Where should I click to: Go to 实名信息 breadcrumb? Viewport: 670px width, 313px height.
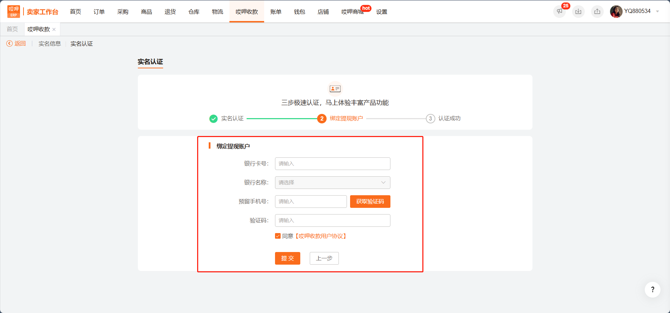[x=50, y=43]
